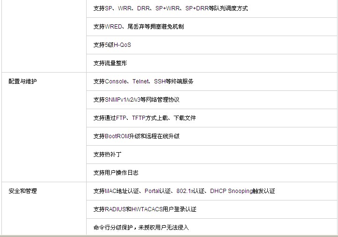The image size is (338, 237).
Task: Select the MAC地址认证 authentication row
Action: (184, 191)
